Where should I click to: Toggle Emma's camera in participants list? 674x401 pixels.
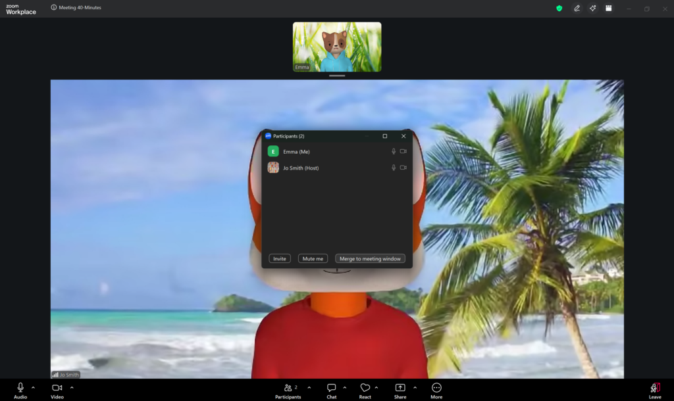(403, 152)
